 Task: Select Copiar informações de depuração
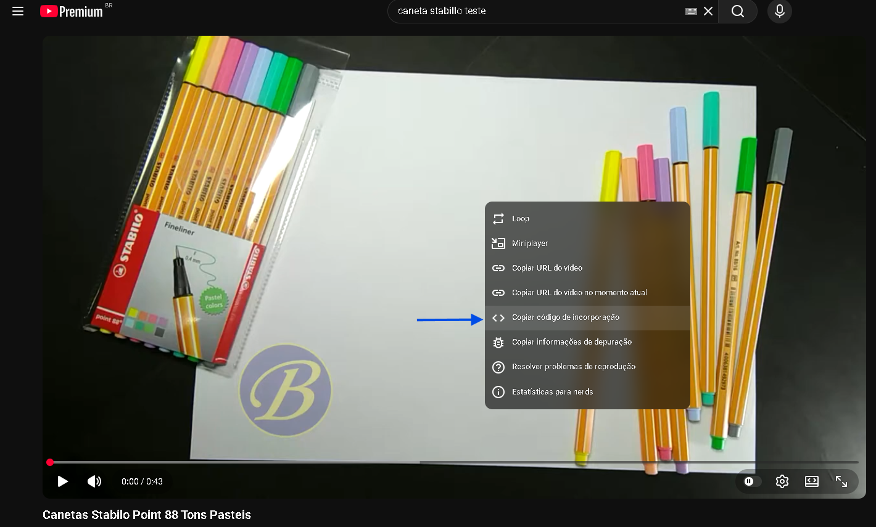(x=587, y=342)
